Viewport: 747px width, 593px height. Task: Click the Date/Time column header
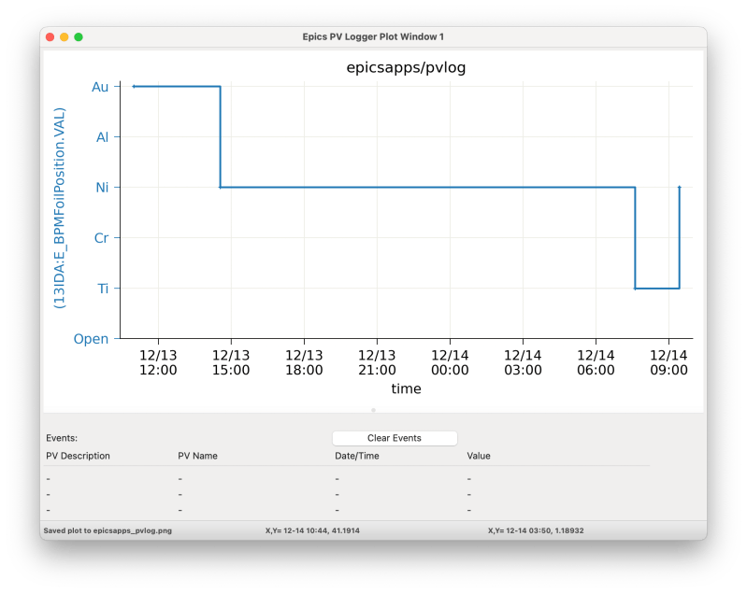pos(357,456)
